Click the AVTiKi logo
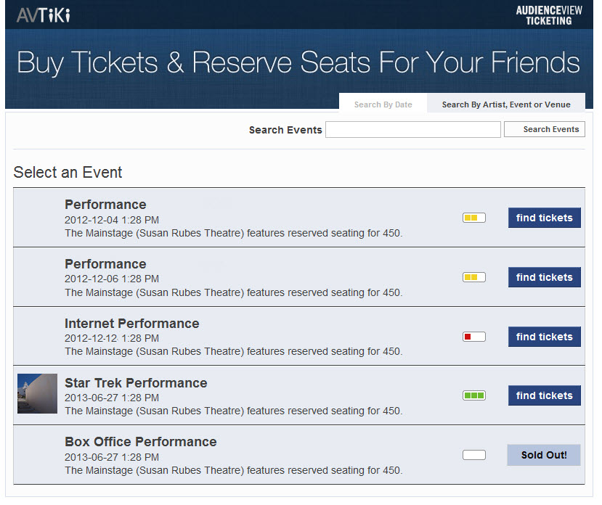The height and width of the screenshot is (505, 602). pyautogui.click(x=44, y=15)
